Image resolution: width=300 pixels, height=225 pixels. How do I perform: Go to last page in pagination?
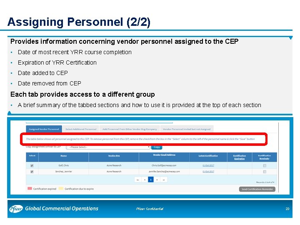(x=164, y=180)
